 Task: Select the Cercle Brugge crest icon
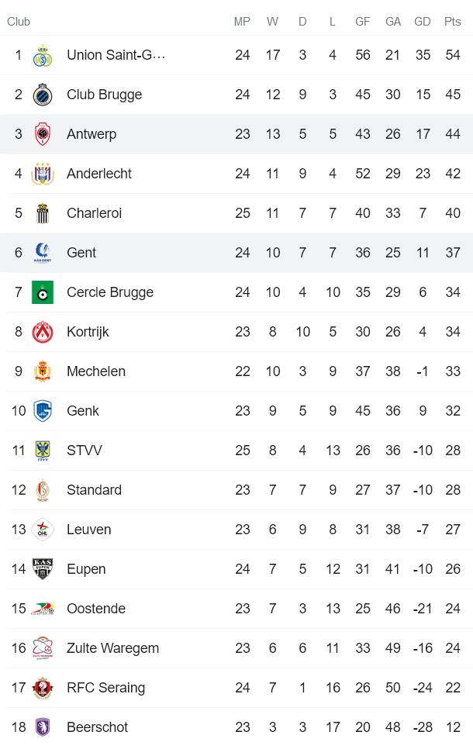pos(43,292)
